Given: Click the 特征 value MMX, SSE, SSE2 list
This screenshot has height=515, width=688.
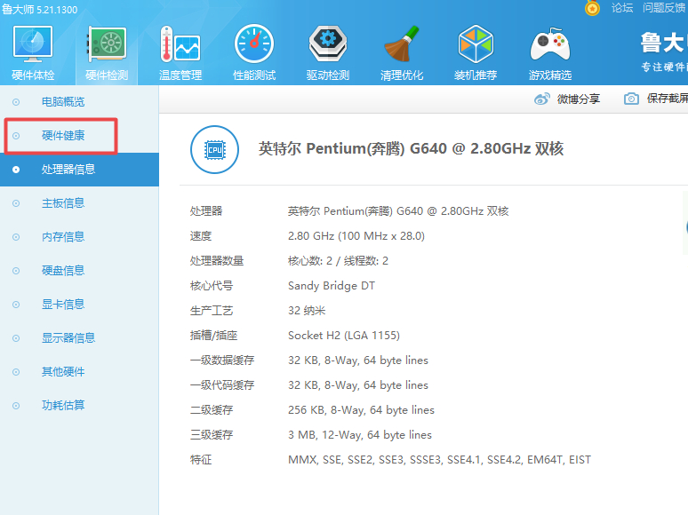Looking at the screenshot, I should pos(439,460).
